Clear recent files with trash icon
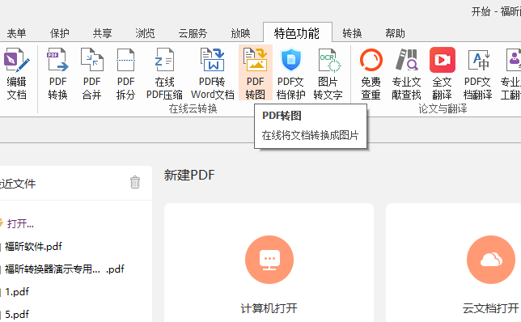Screen dimensions: 521x322 pyautogui.click(x=135, y=182)
